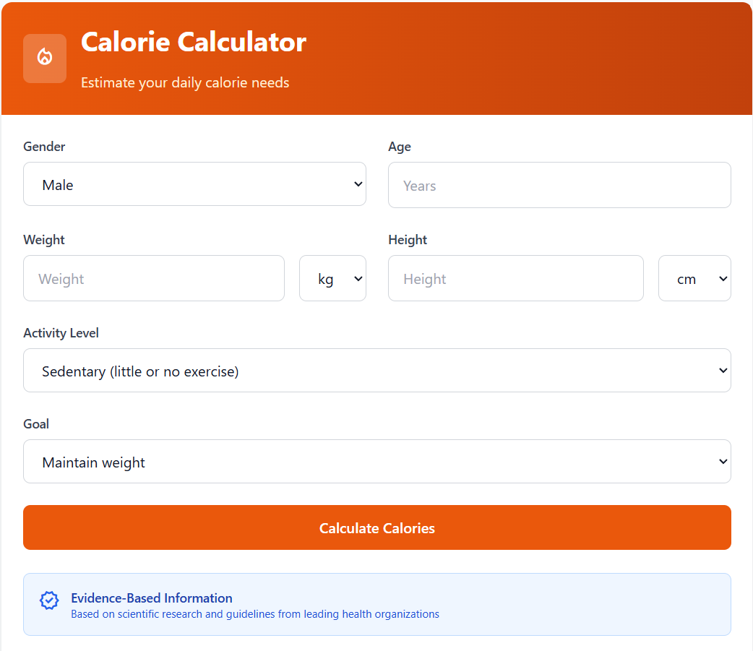
Task: Click the Evidence-Based Information badge icon
Action: (x=48, y=600)
